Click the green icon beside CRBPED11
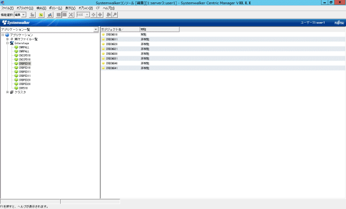 (16, 76)
